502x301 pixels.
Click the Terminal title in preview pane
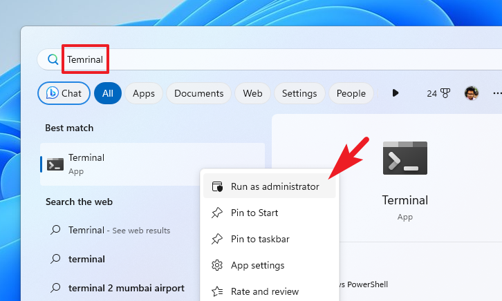(x=405, y=200)
